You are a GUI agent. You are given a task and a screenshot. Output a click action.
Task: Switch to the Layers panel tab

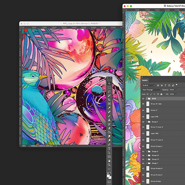(145, 80)
